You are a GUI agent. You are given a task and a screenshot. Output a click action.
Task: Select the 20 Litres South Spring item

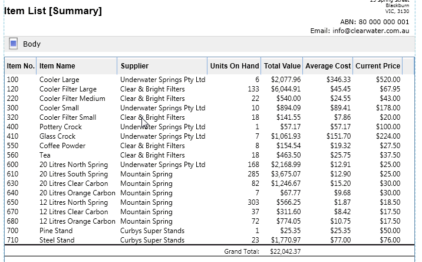tap(74, 174)
